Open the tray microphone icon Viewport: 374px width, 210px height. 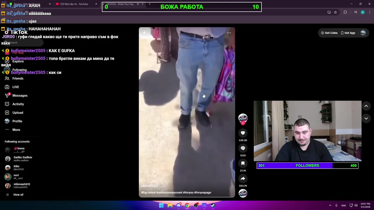coord(336,205)
